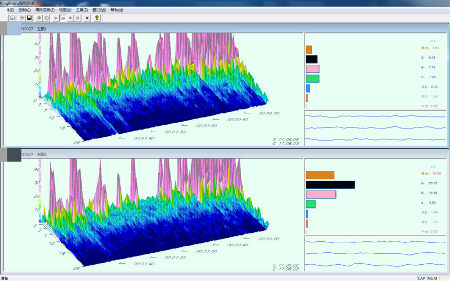The image size is (450, 281).
Task: Click the green alpha 5.88 bar in right-brain panel
Action: point(311,204)
